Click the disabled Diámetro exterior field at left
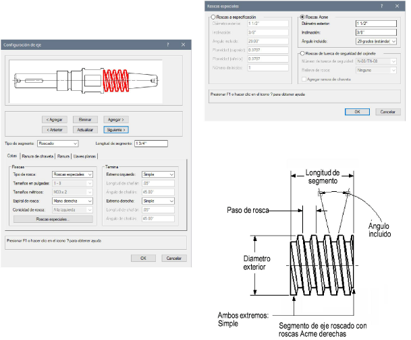 tap(268, 24)
